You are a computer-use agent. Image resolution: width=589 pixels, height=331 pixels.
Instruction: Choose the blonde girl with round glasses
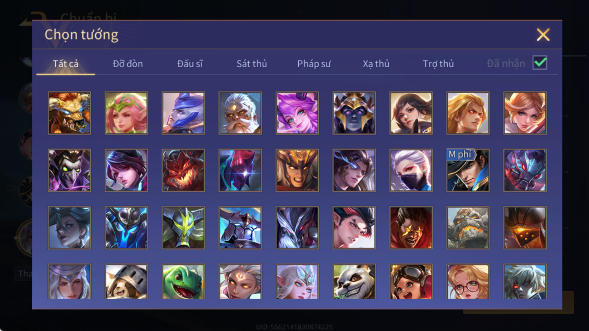(468, 281)
